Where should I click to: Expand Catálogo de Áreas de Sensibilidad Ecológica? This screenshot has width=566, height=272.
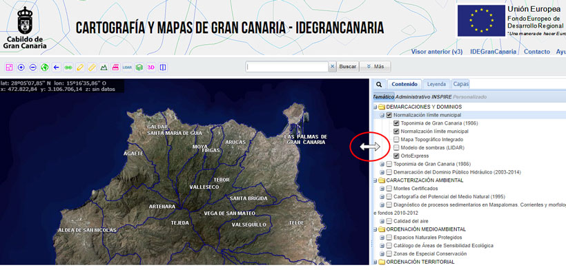[382, 246]
